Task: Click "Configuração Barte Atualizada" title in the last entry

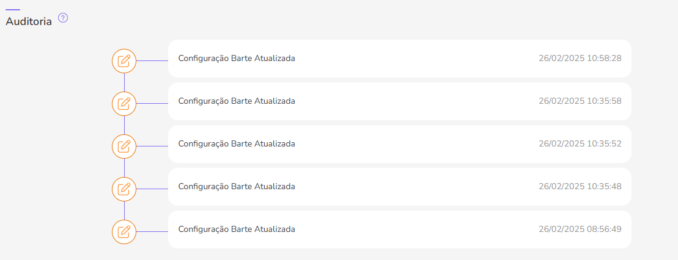Action: click(237, 229)
